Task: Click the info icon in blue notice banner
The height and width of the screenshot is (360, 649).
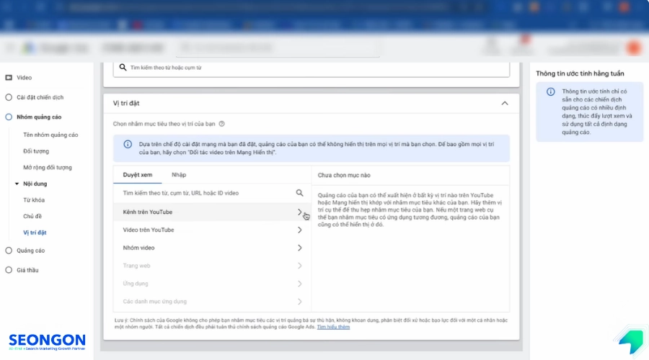Action: point(128,144)
